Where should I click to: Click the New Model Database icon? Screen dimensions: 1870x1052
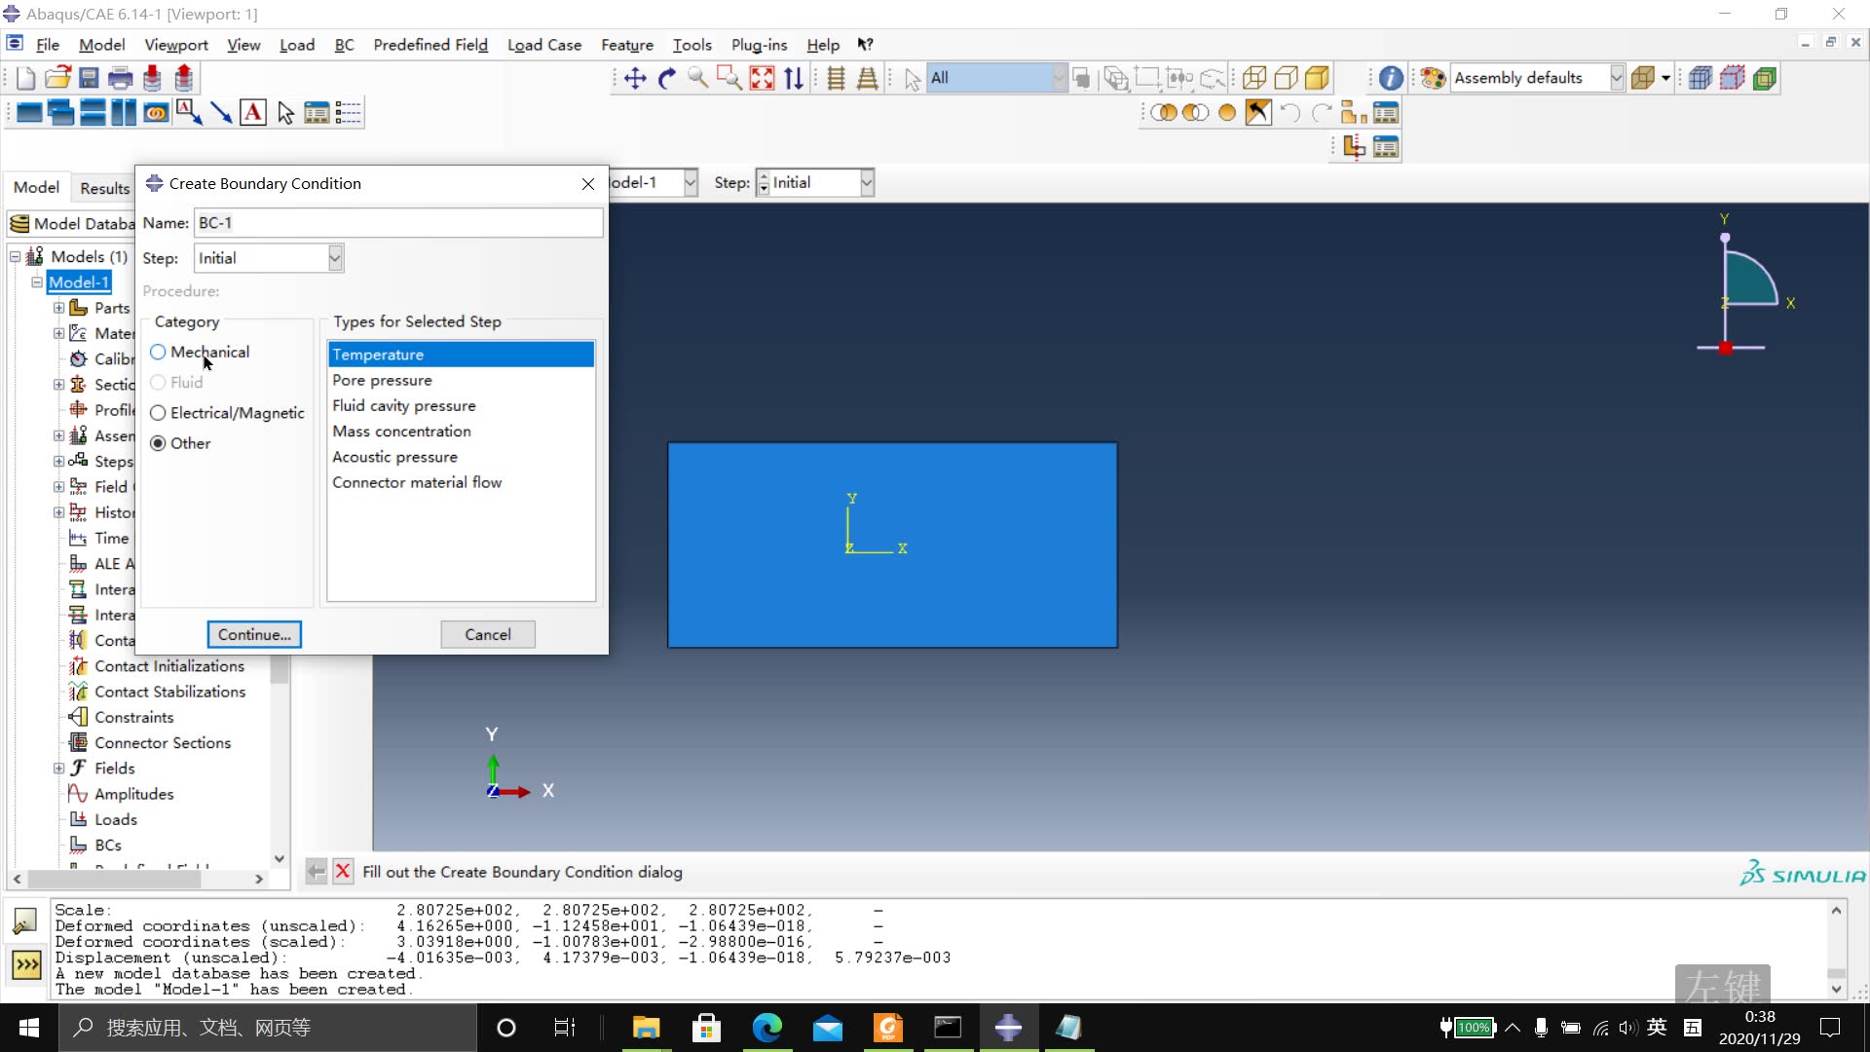[26, 78]
